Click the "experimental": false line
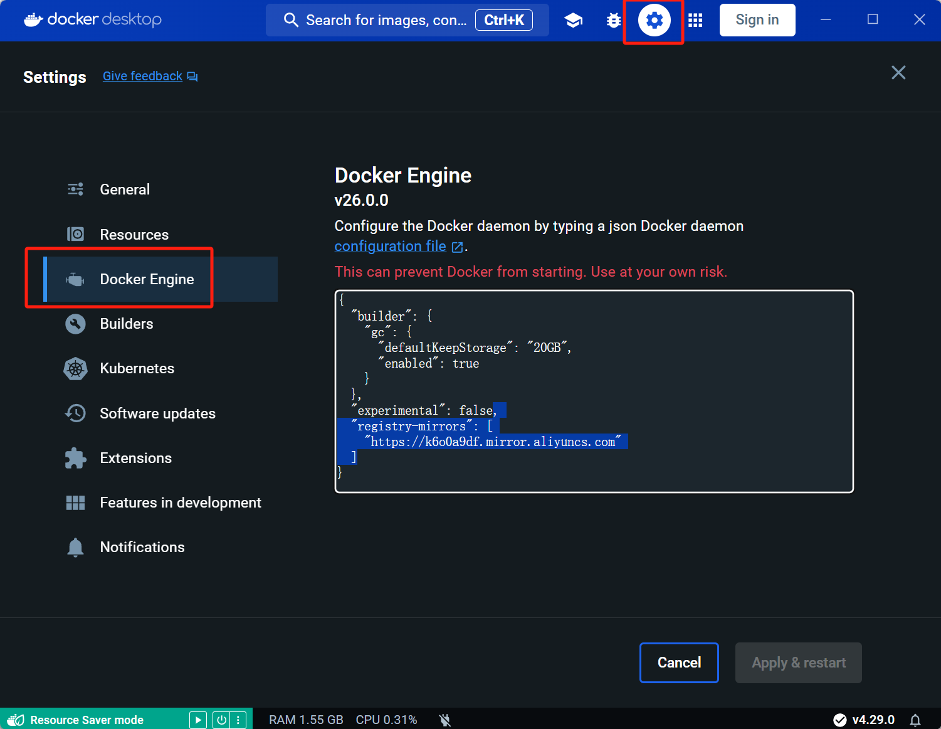The image size is (941, 729). [424, 410]
